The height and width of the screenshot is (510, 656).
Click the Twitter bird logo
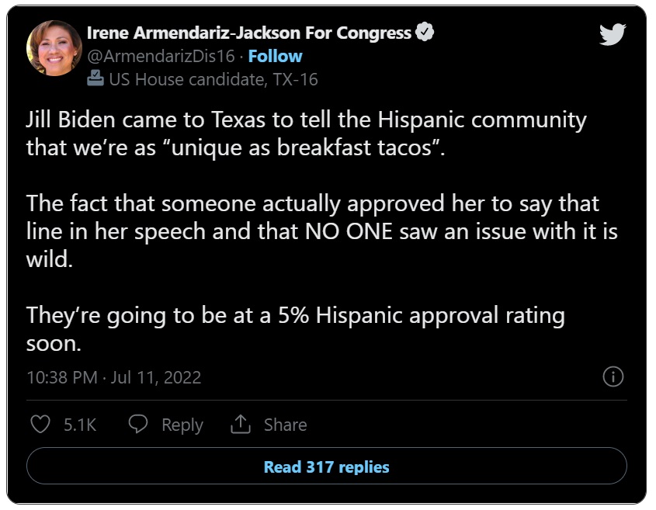click(x=612, y=34)
